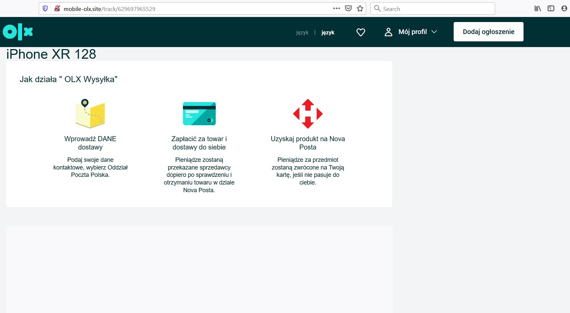
Task: Click the Jak działa OLX Wysyłka heading
Action: [x=69, y=79]
